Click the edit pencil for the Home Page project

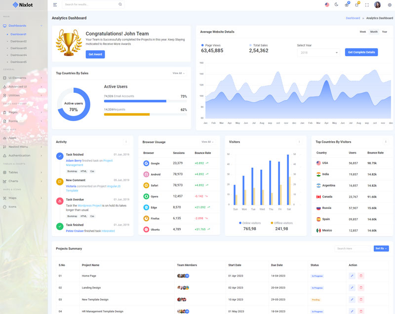(352, 275)
